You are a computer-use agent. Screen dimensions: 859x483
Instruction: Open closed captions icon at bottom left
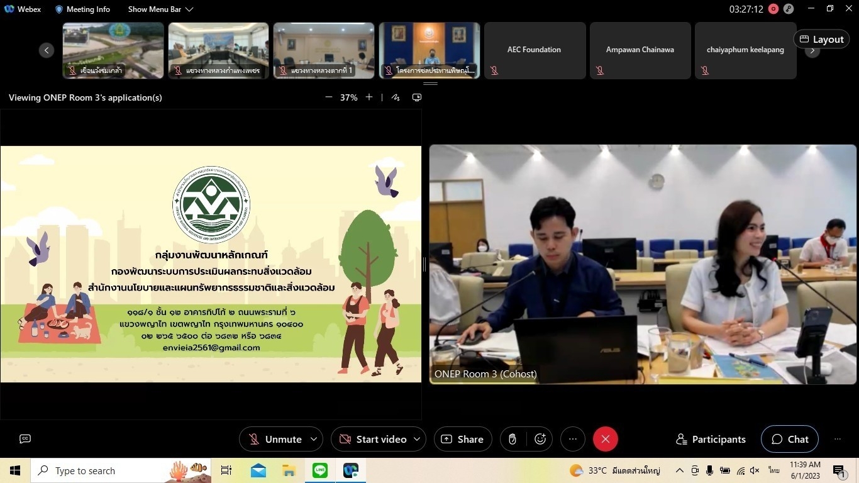pos(25,439)
